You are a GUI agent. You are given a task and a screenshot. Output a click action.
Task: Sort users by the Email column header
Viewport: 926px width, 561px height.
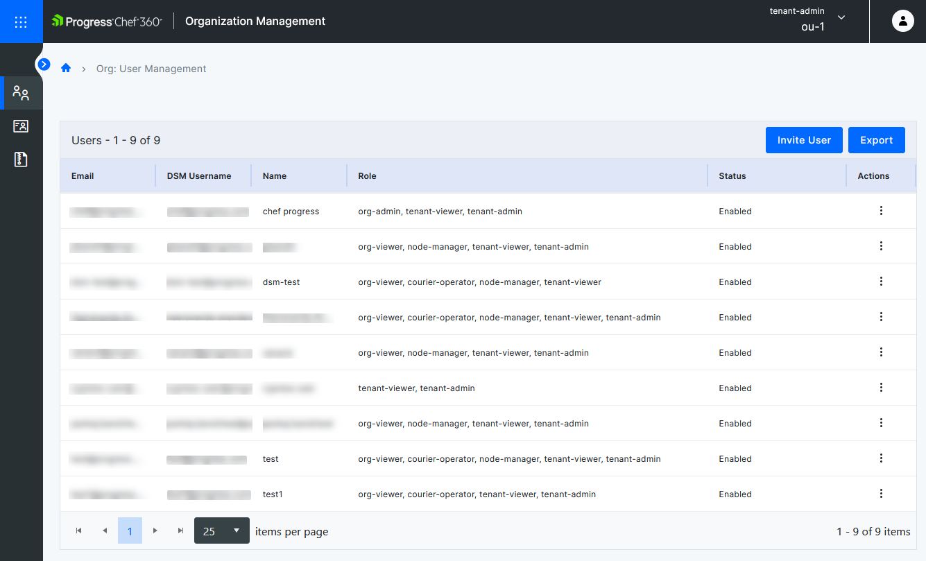click(x=83, y=175)
